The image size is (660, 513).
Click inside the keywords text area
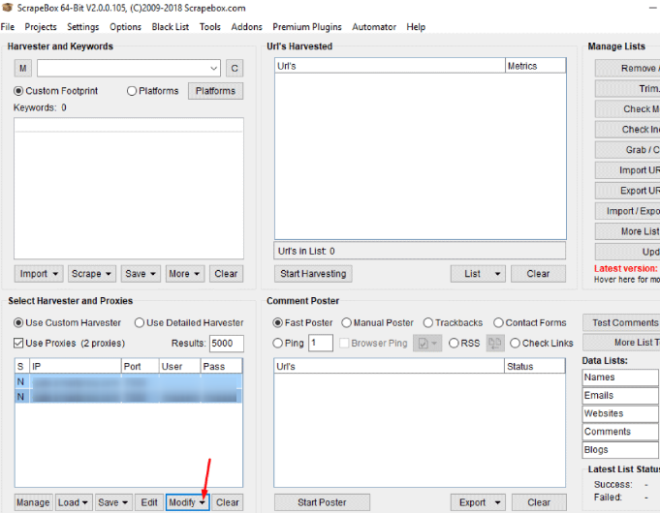click(x=129, y=188)
